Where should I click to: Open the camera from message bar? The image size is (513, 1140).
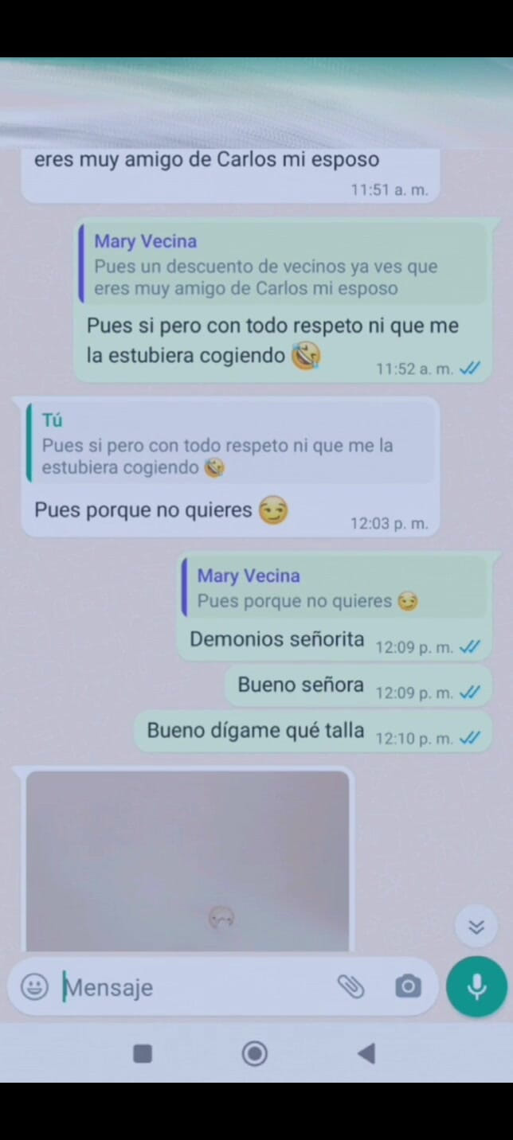pos(408,987)
